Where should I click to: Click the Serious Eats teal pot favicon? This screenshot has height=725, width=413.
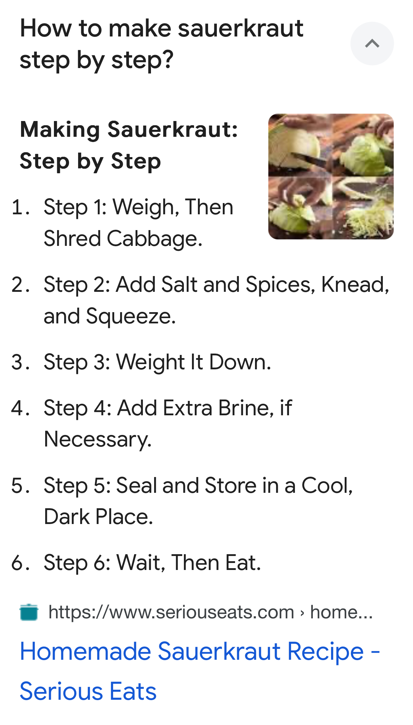(29, 612)
